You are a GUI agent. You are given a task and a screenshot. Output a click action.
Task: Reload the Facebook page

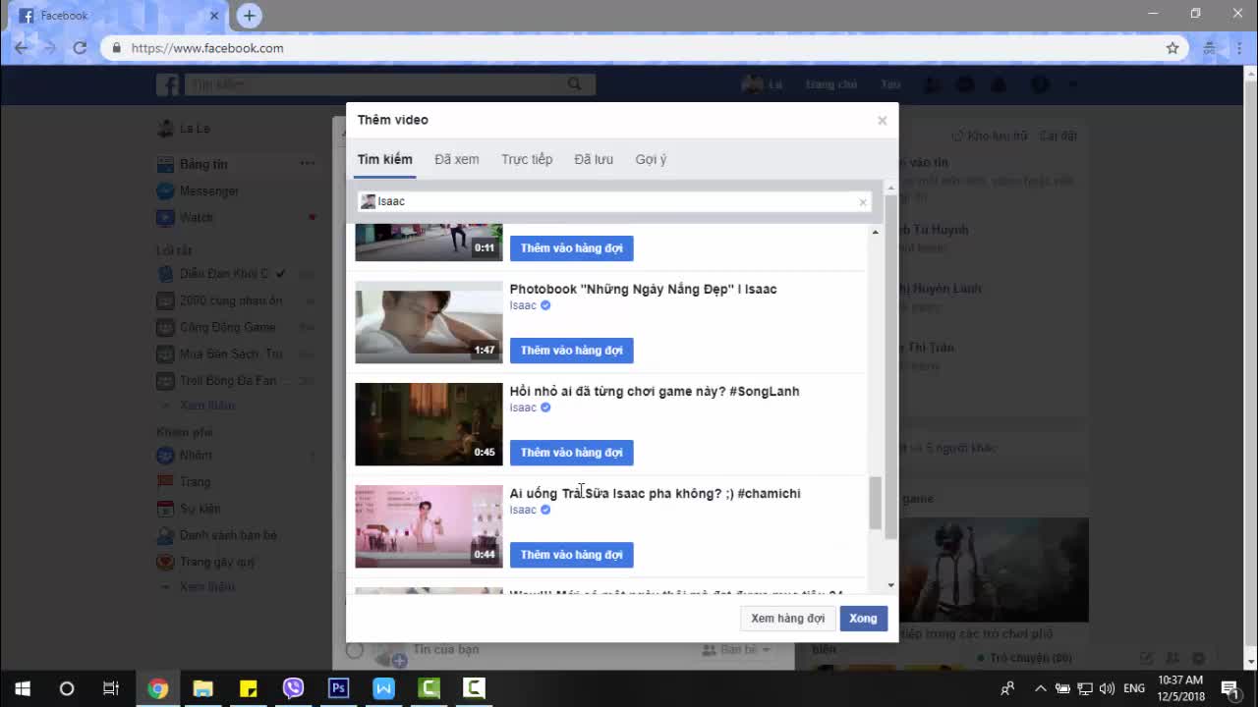click(x=80, y=47)
